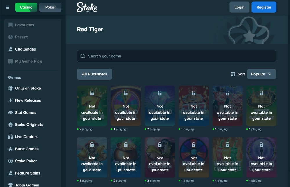Click the Sort icon label

coord(238,74)
